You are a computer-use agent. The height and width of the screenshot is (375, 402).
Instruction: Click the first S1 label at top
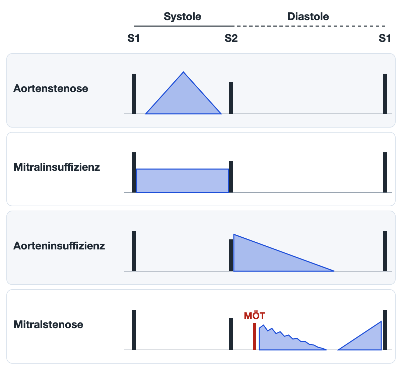coord(133,39)
